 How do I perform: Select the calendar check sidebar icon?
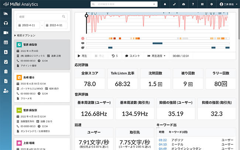coord(6,62)
